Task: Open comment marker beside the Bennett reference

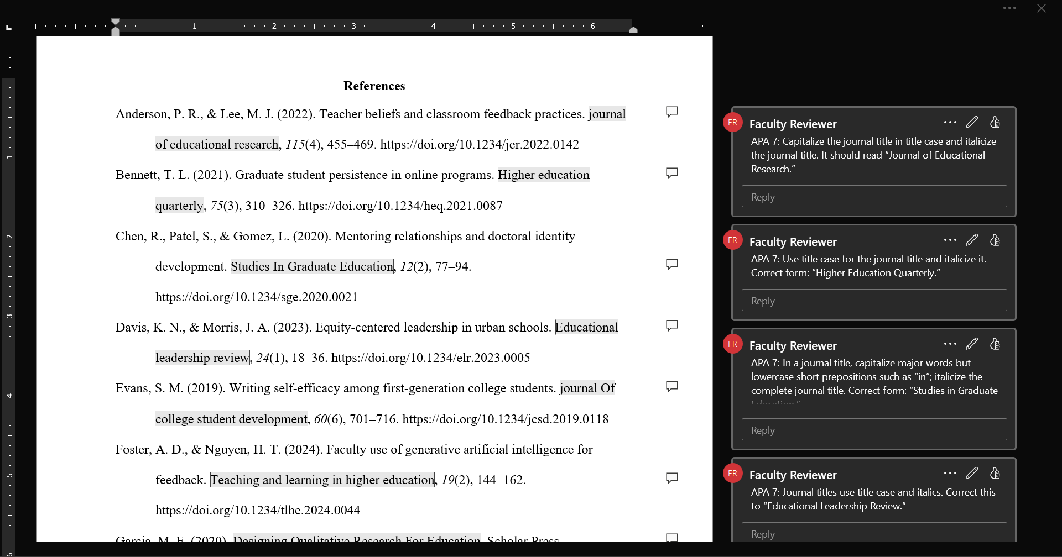Action: point(672,174)
